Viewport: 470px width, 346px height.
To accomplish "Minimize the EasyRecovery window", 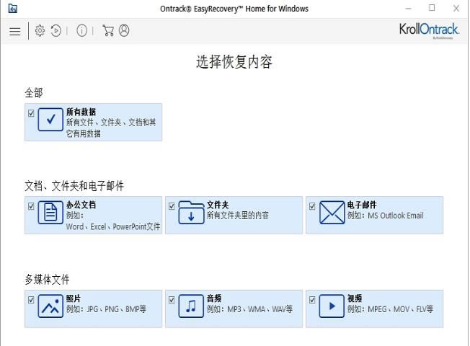I will tap(408, 9).
